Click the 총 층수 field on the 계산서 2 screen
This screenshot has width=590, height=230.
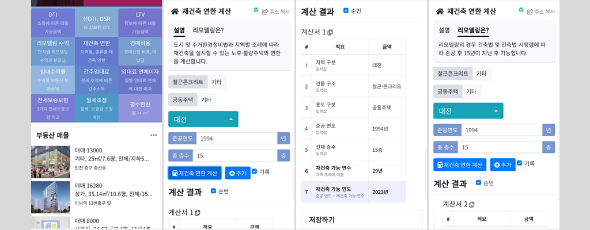pos(500,147)
